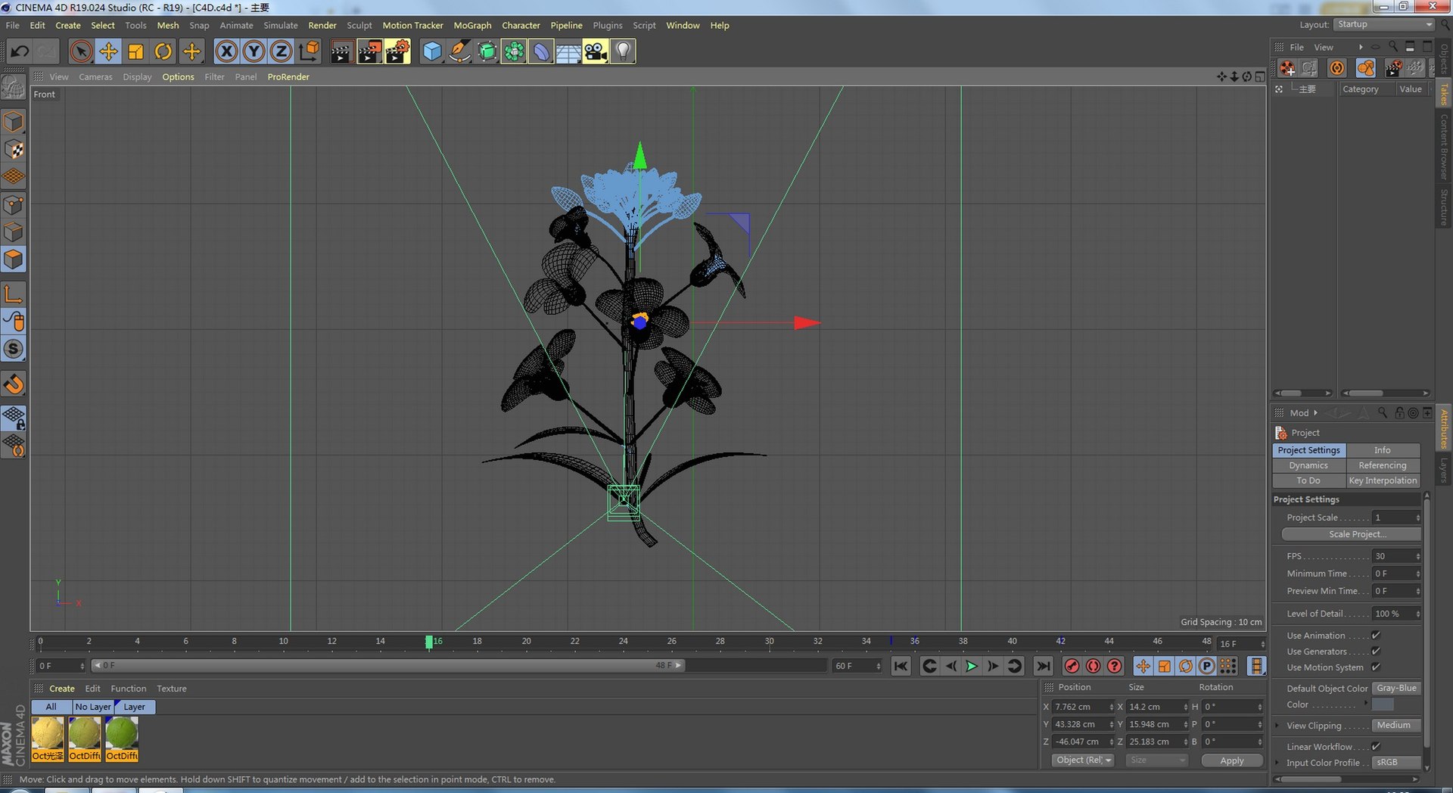
Task: Open the MoGraph menu
Action: (x=472, y=25)
